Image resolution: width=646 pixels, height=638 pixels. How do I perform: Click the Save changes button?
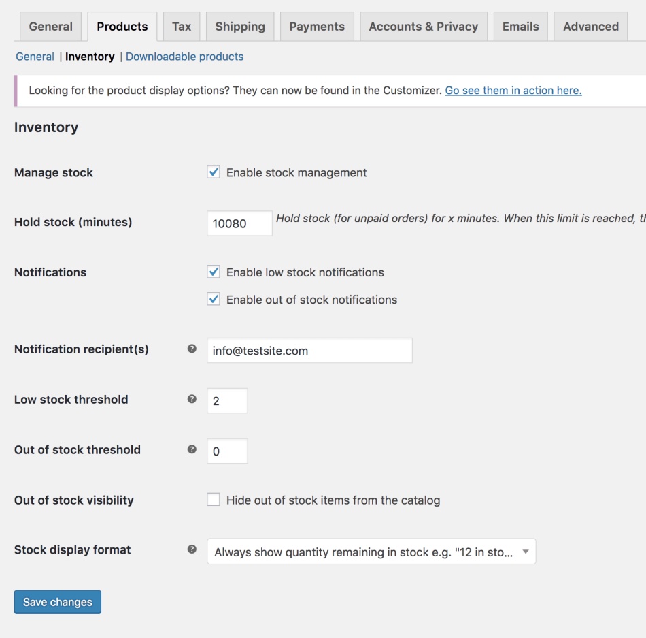pyautogui.click(x=57, y=602)
